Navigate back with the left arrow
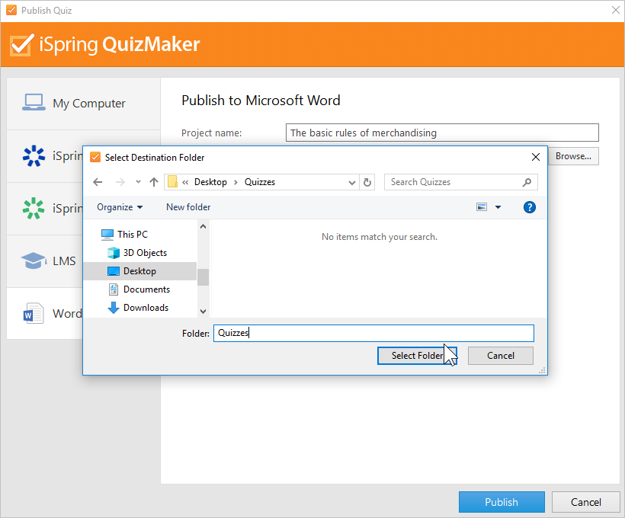625x518 pixels. click(97, 182)
